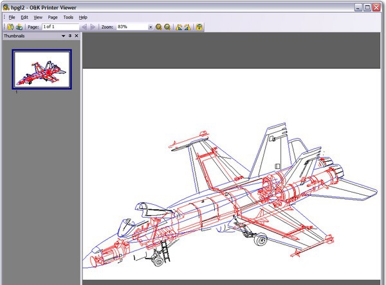Click the page number input field
Screen dimensions: 386x285
point(60,27)
